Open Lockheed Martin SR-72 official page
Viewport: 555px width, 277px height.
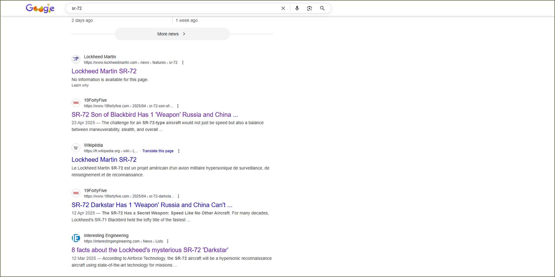(104, 71)
